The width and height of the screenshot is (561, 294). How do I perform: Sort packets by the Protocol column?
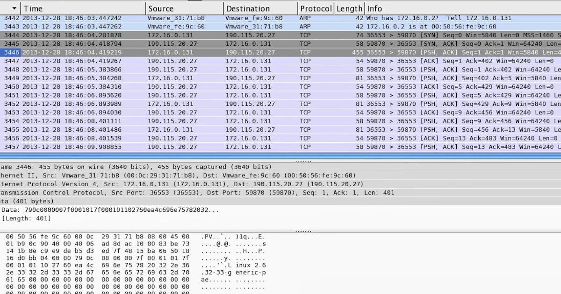point(316,8)
